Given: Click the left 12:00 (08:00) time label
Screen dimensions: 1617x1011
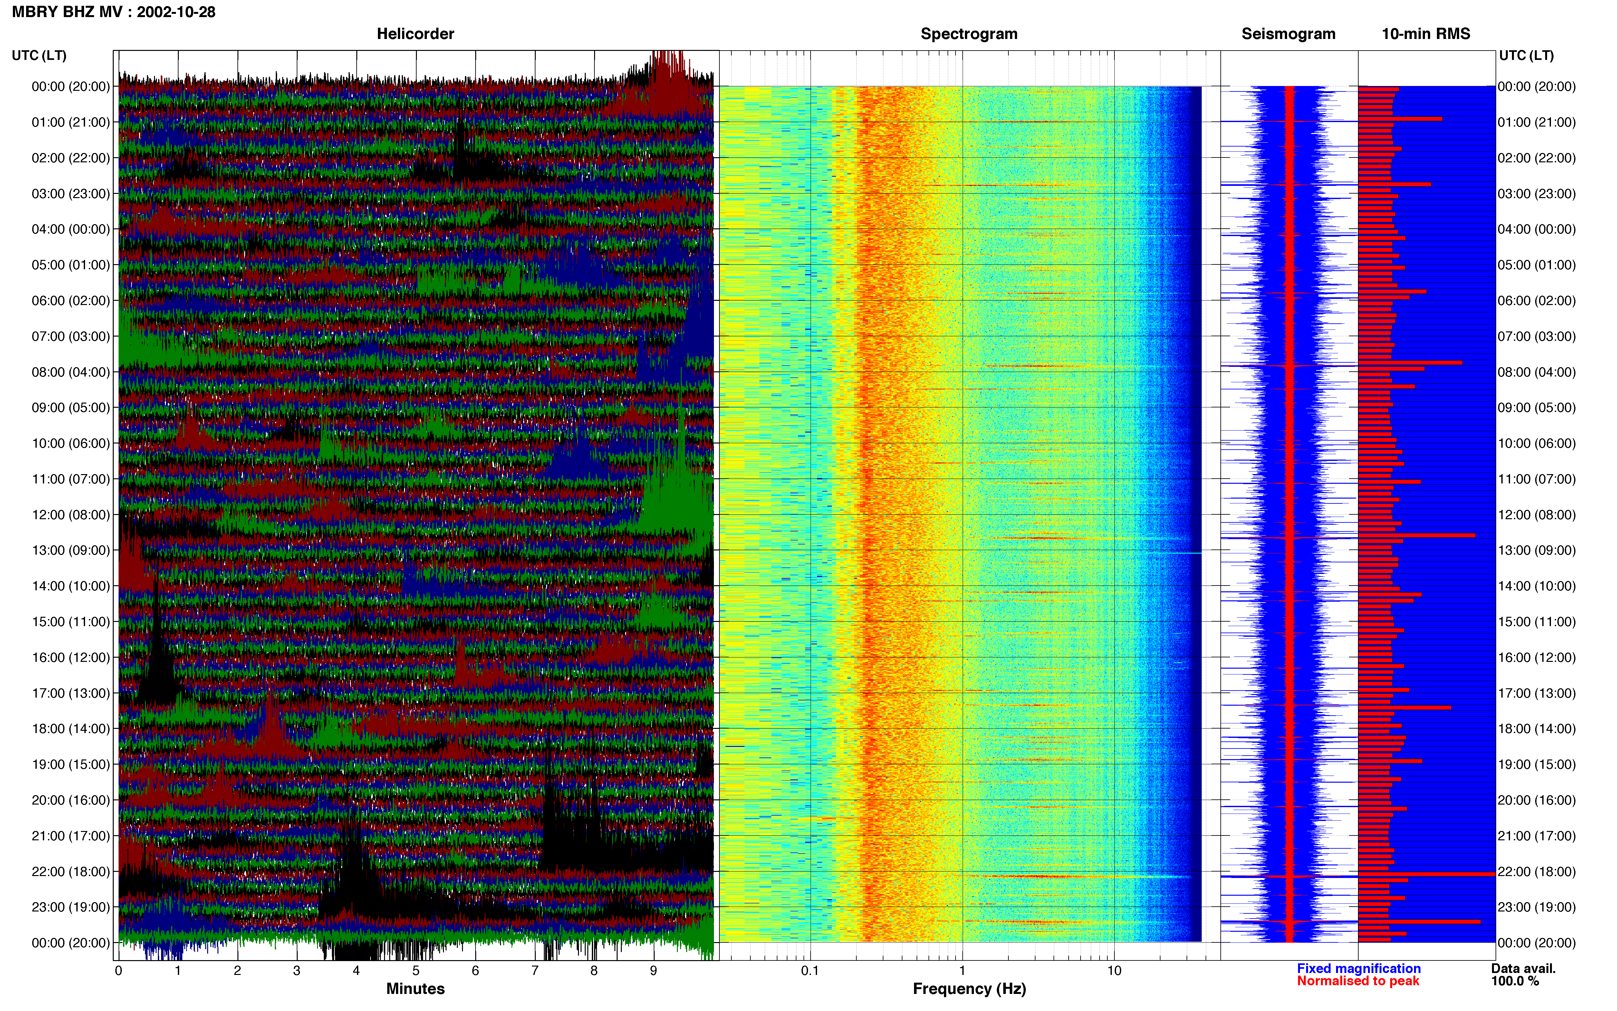Looking at the screenshot, I should coord(71,515).
